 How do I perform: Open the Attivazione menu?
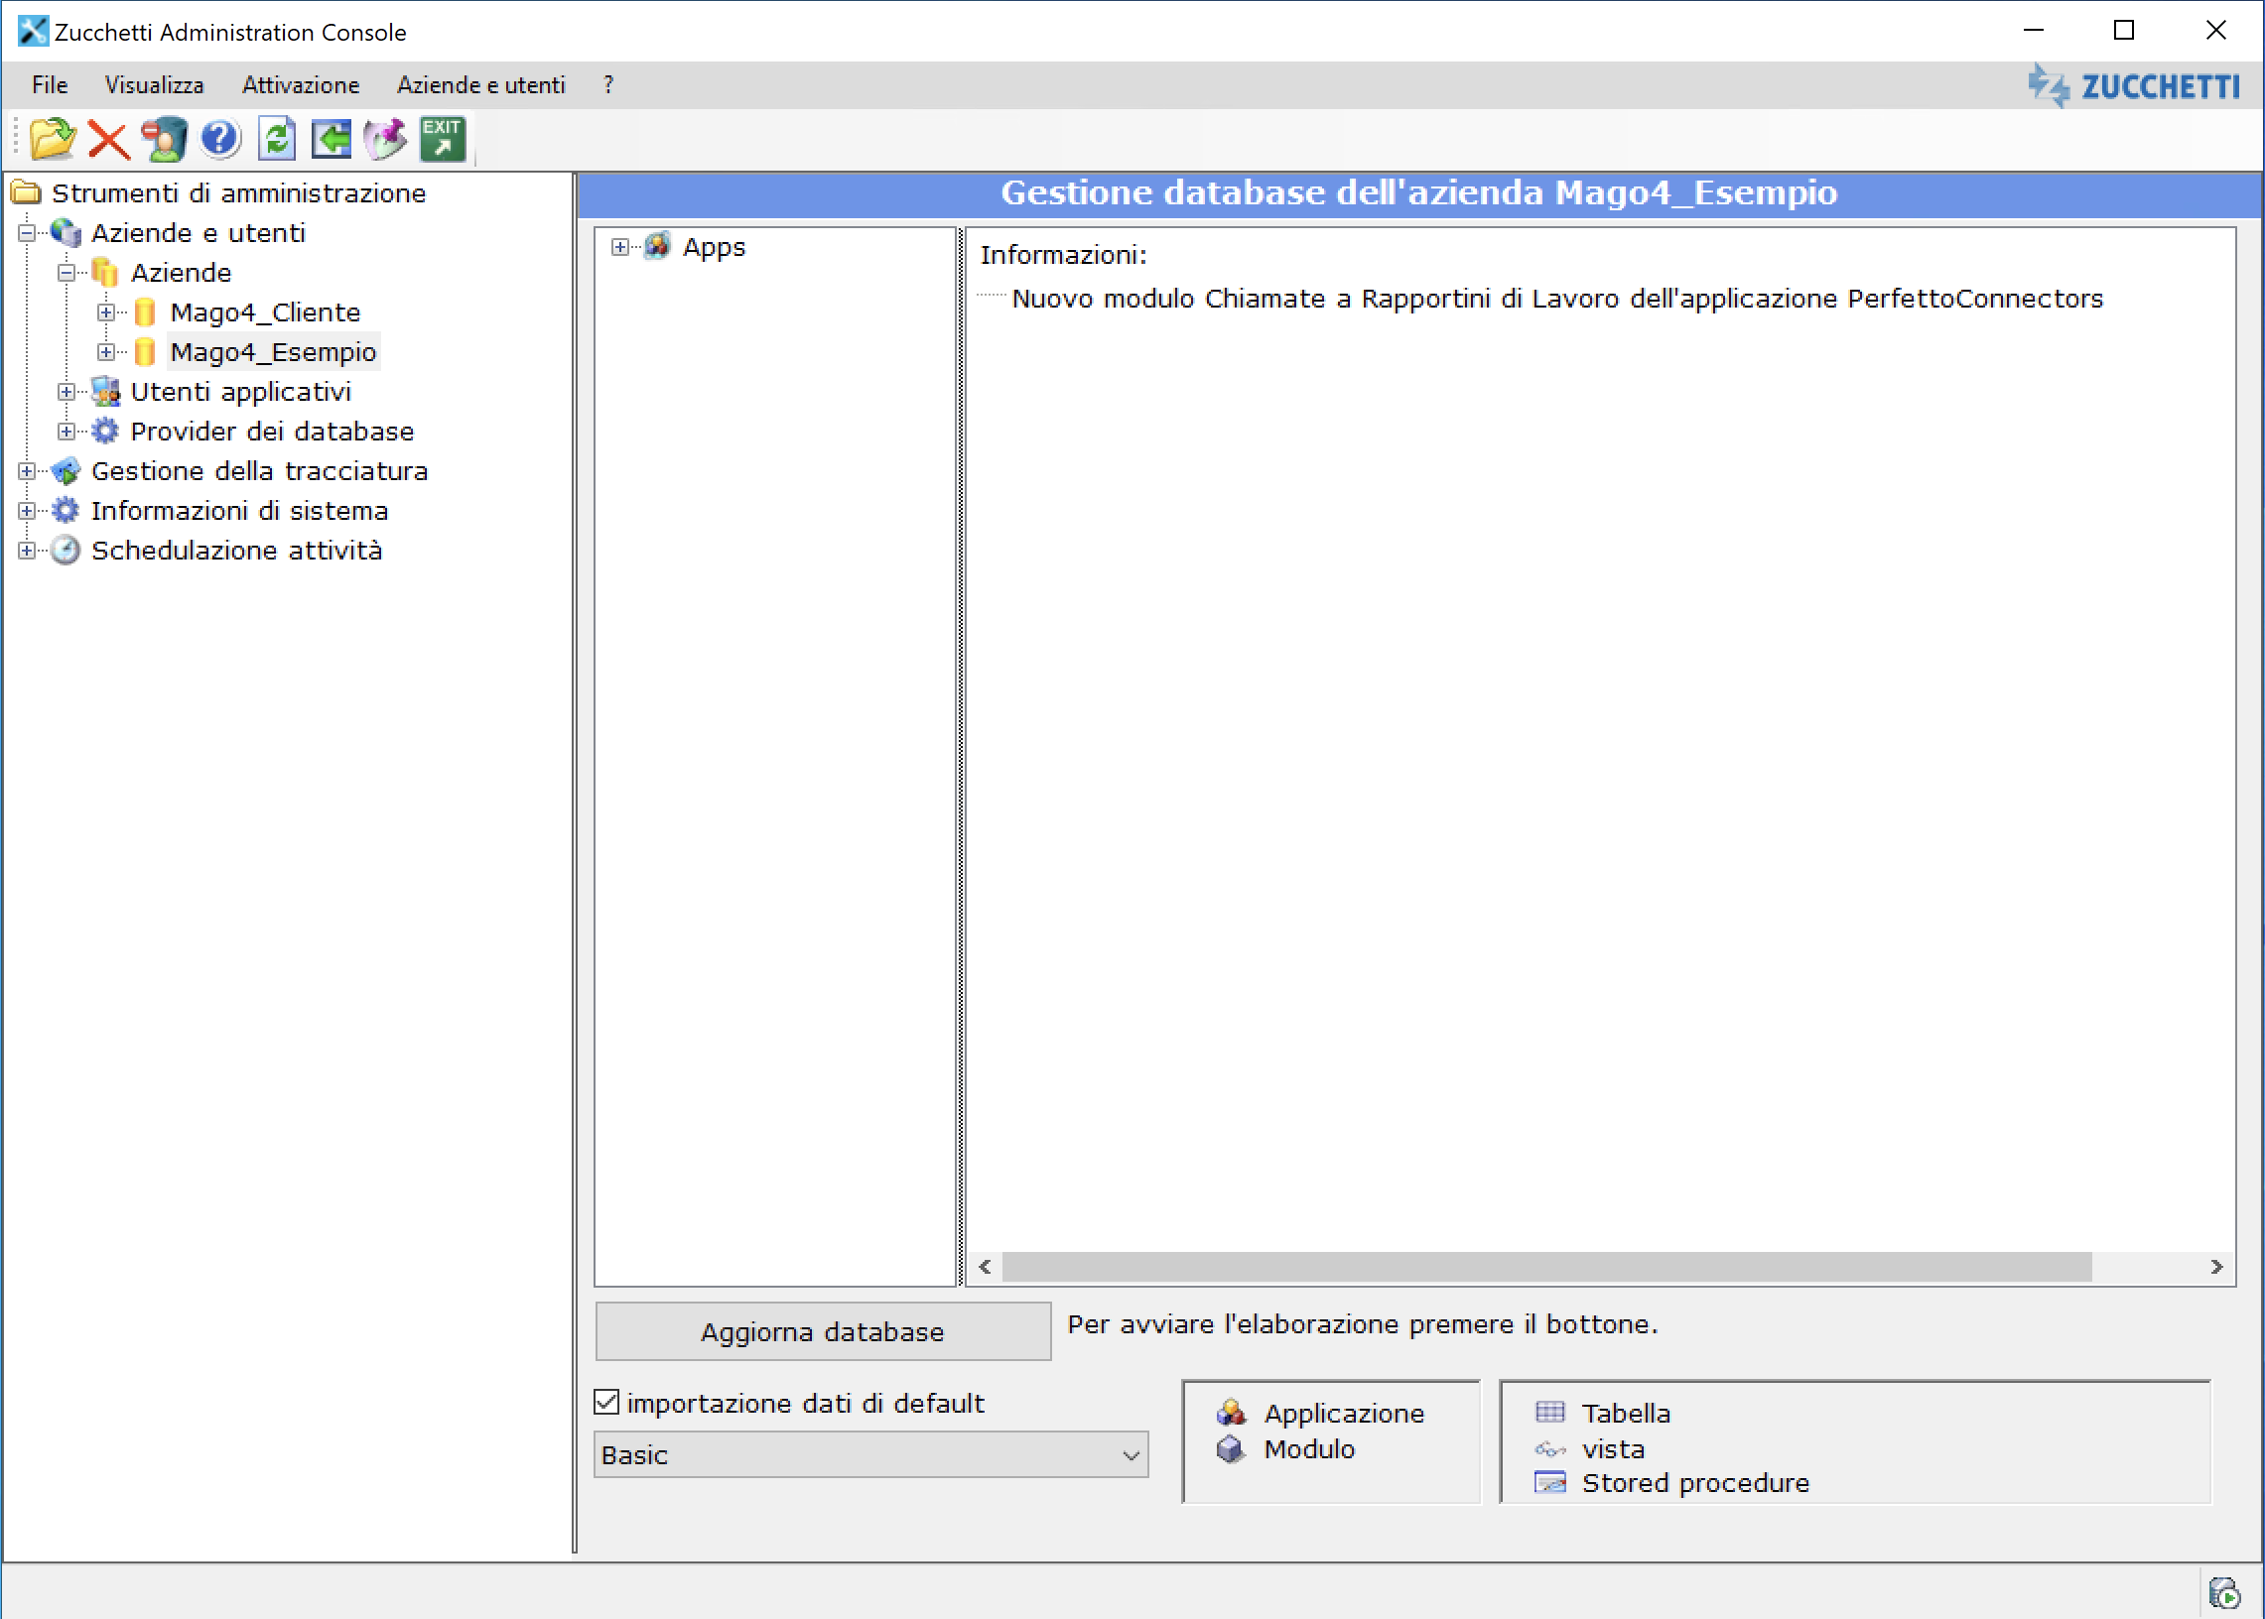pyautogui.click(x=300, y=85)
